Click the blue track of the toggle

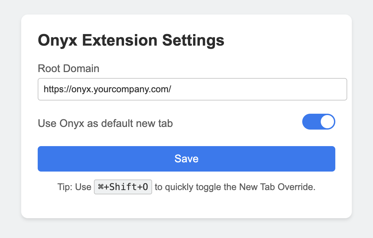[311, 122]
